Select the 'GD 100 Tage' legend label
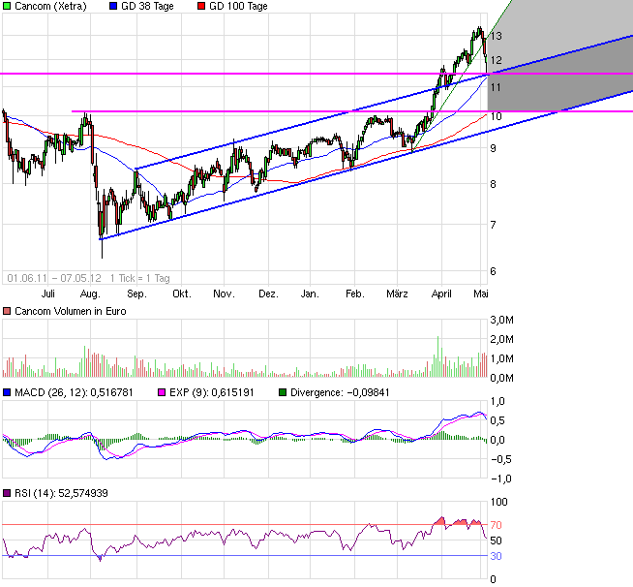 point(238,7)
